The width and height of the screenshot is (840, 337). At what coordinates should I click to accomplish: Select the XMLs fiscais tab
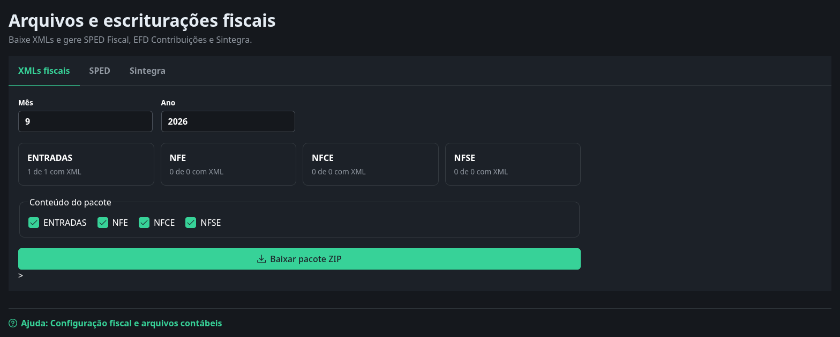pos(44,71)
